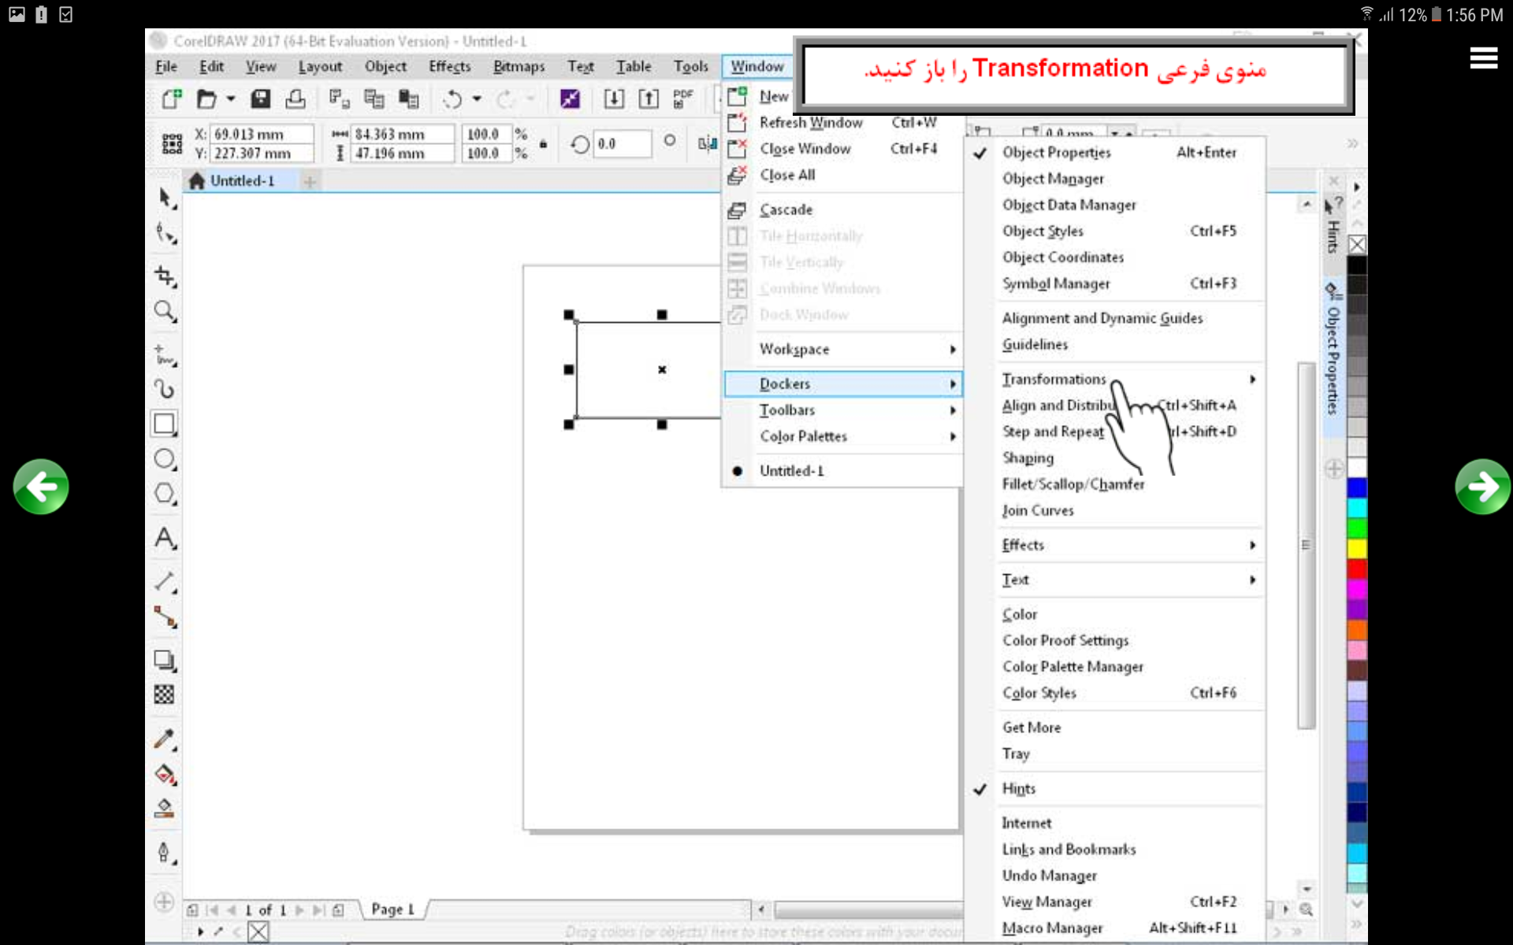Switch to the Page 1 tab
Image resolution: width=1513 pixels, height=945 pixels.
[x=392, y=910]
